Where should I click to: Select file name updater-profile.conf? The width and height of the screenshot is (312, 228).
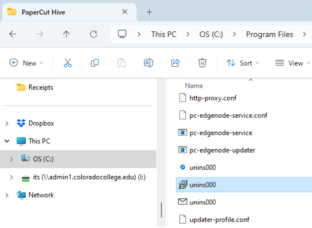(219, 219)
